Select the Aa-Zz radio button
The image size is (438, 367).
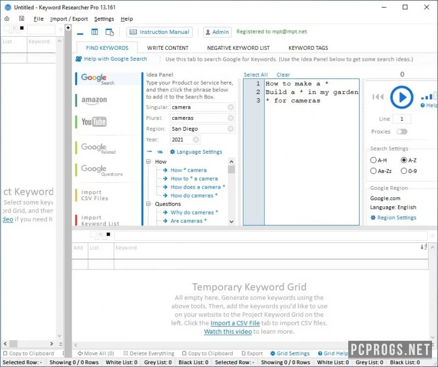point(373,171)
